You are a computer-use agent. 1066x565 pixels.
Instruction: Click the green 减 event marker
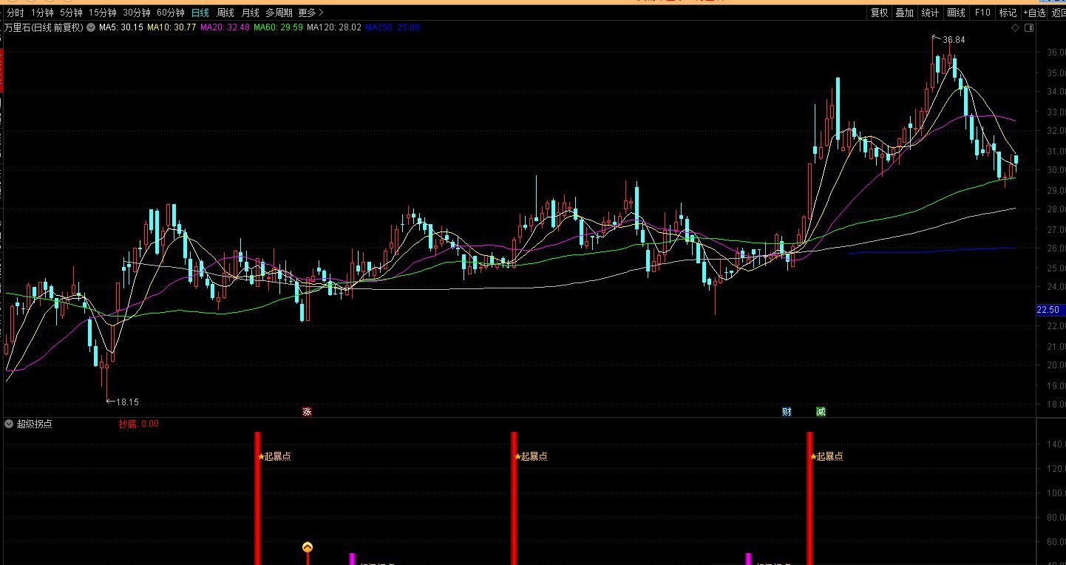tap(821, 412)
